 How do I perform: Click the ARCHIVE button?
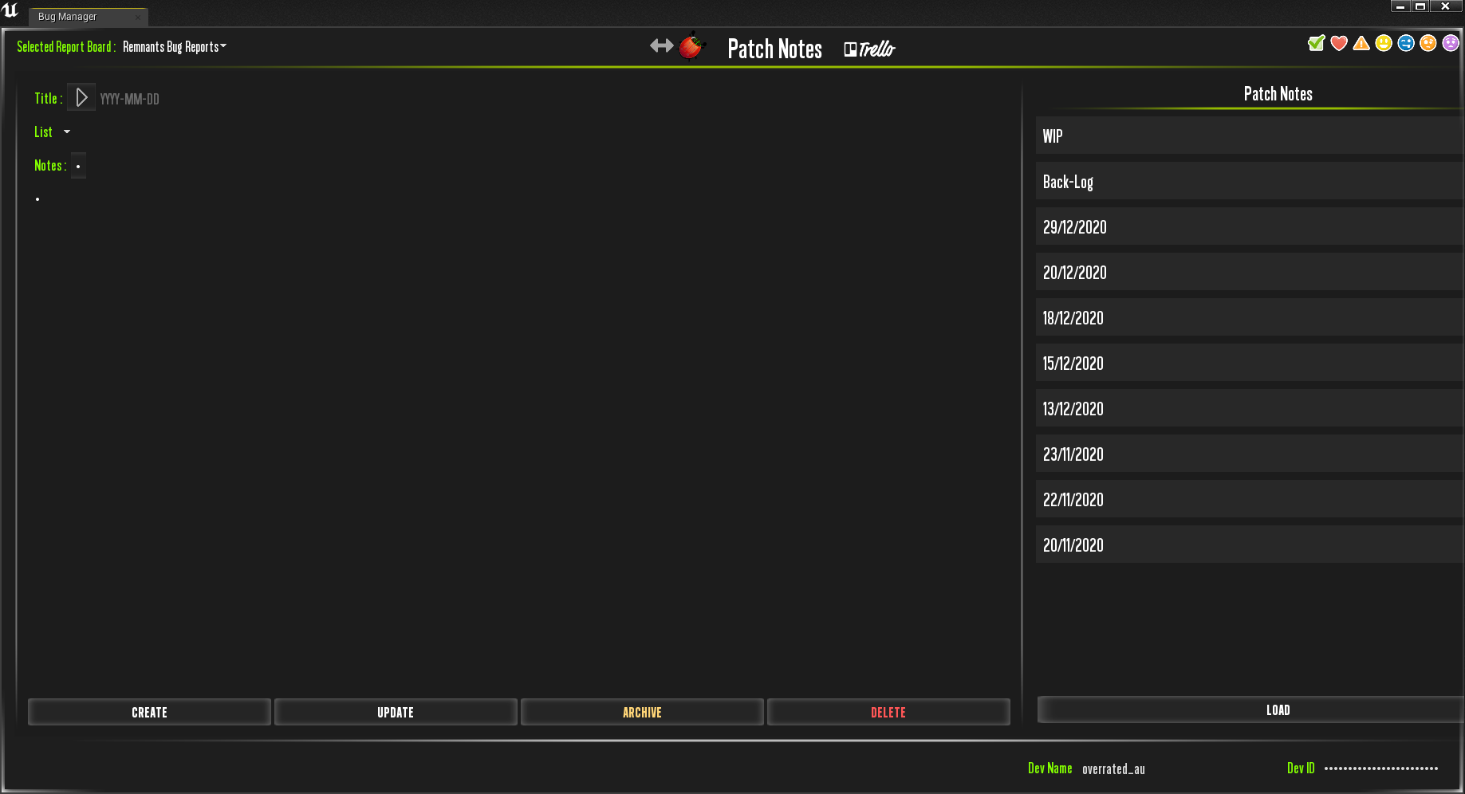coord(642,712)
